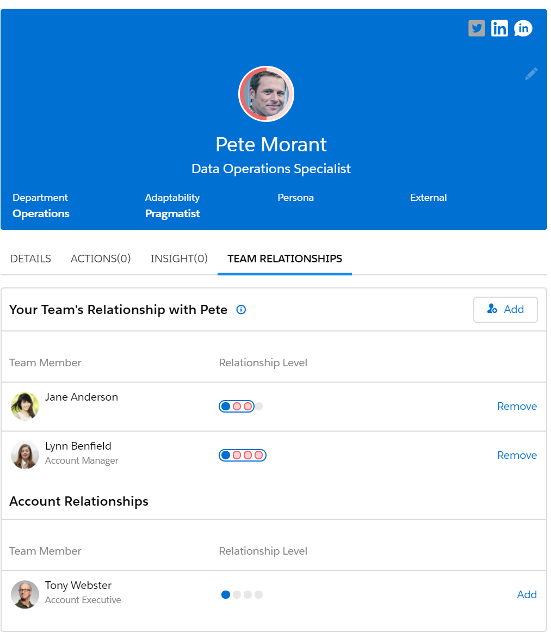This screenshot has height=639, width=551.
Task: Remove Jane Anderson from team relationships
Action: pos(517,406)
